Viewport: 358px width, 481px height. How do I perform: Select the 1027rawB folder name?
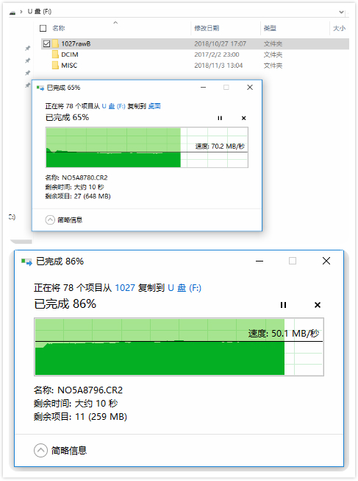point(76,44)
